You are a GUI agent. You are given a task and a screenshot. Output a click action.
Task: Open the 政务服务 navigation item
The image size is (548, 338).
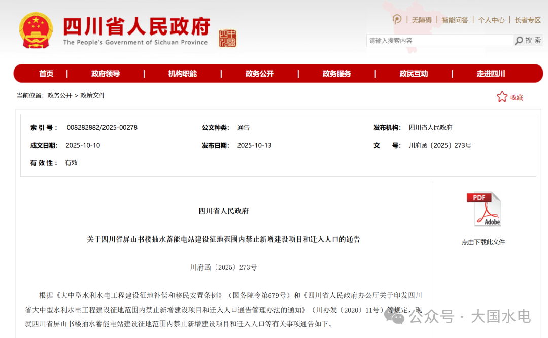[x=337, y=74]
